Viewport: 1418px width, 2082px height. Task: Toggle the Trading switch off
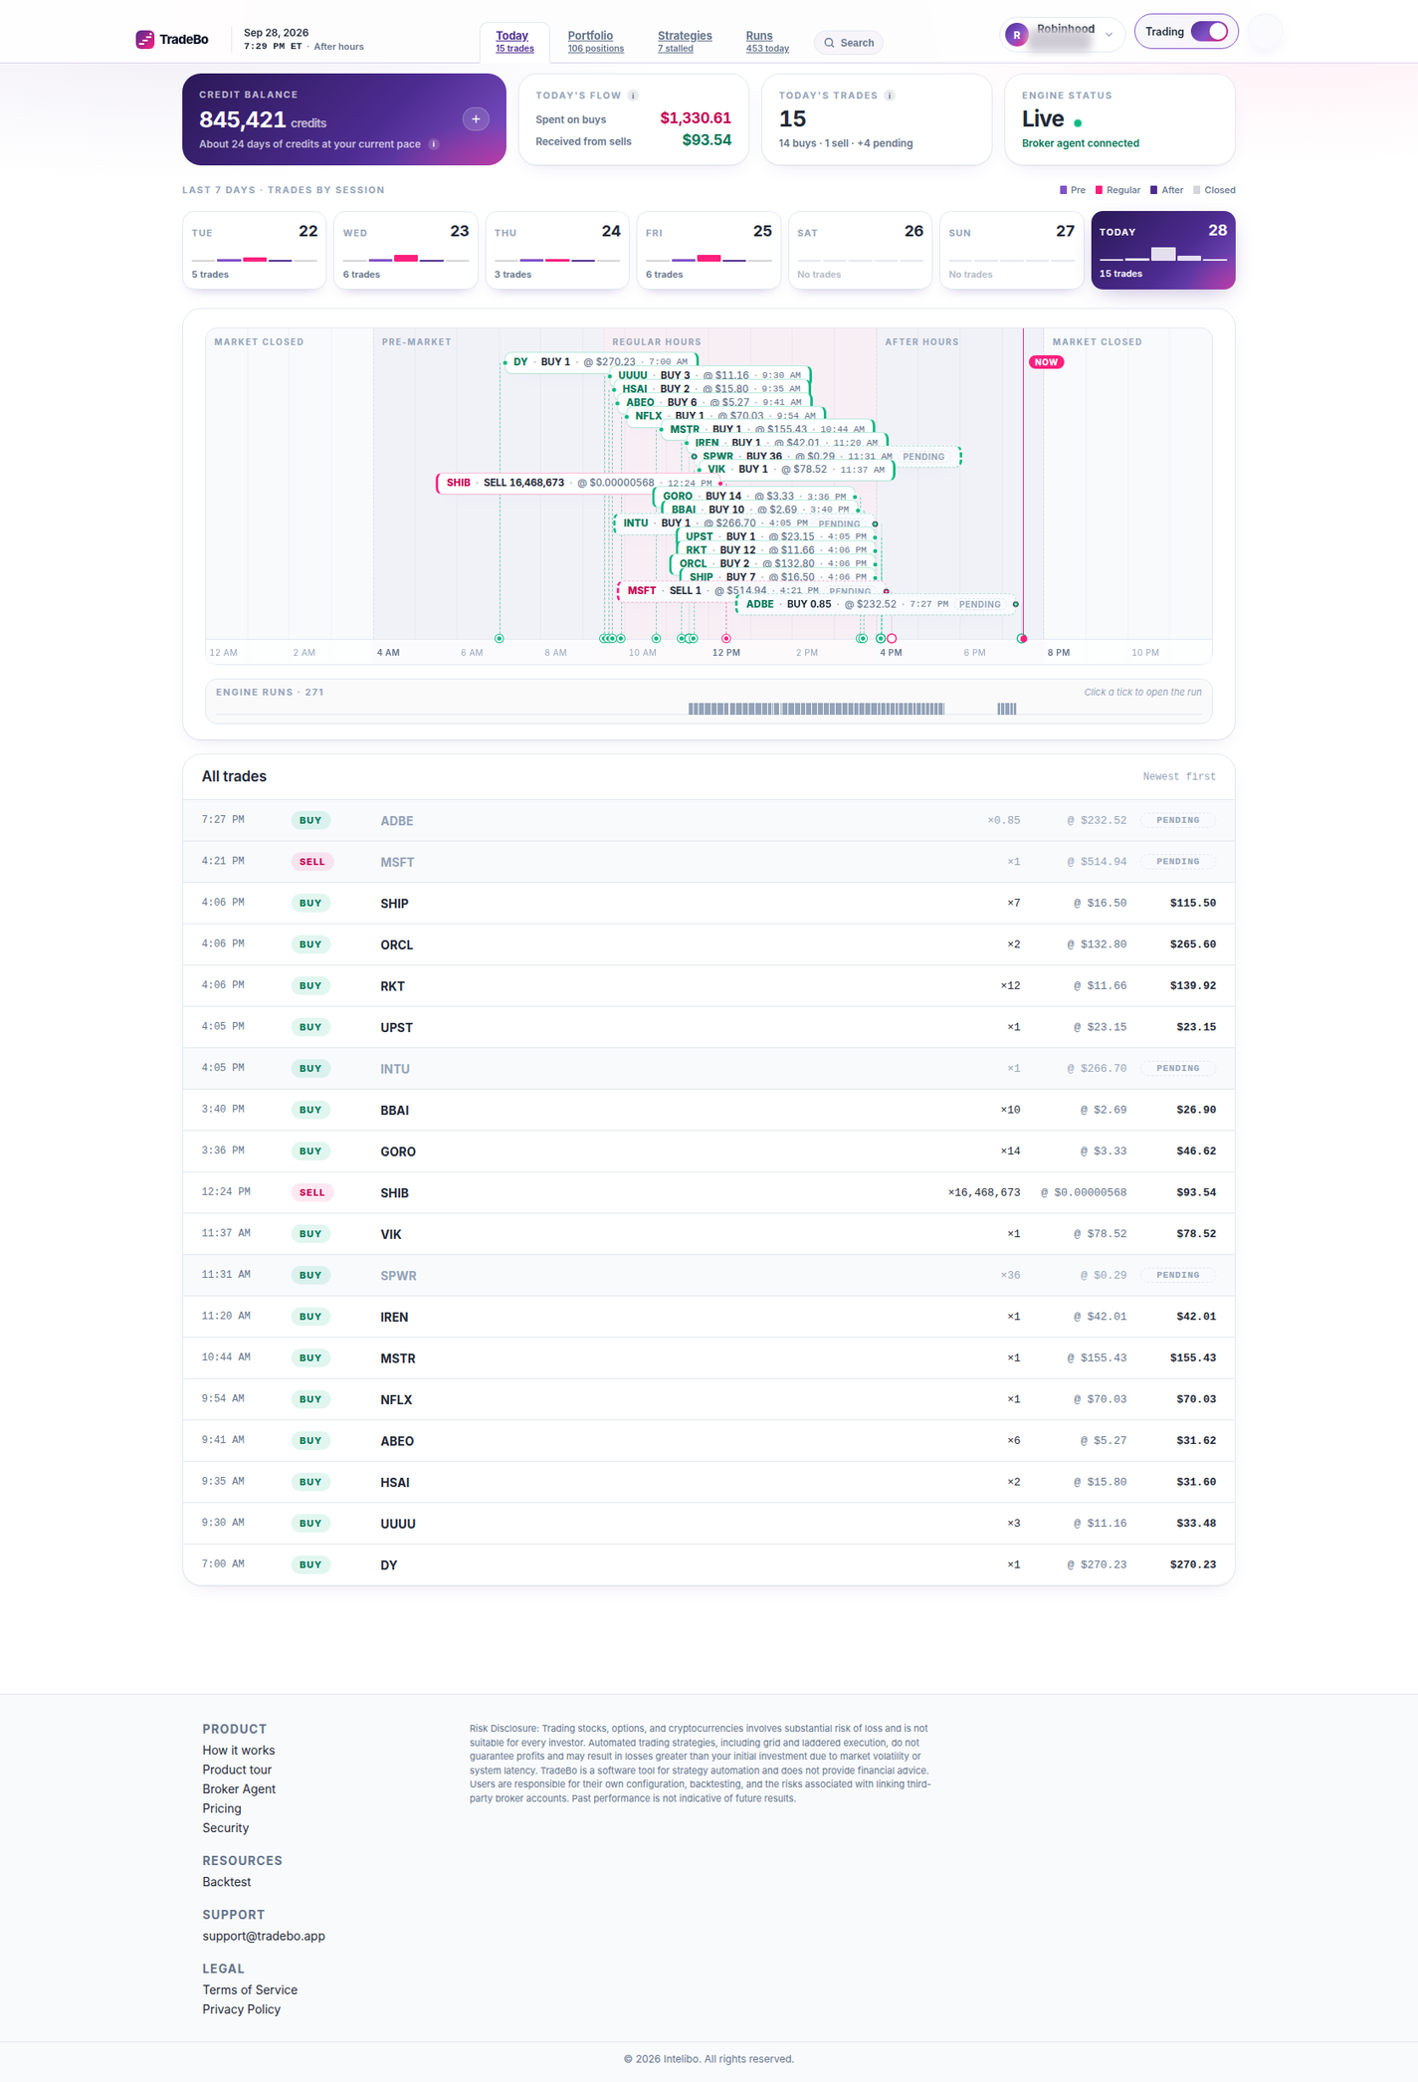(1209, 32)
